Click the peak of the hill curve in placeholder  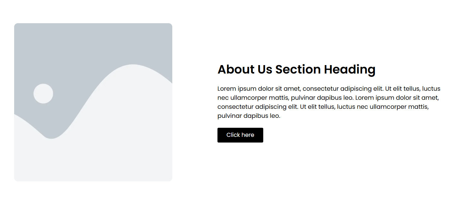(x=133, y=66)
